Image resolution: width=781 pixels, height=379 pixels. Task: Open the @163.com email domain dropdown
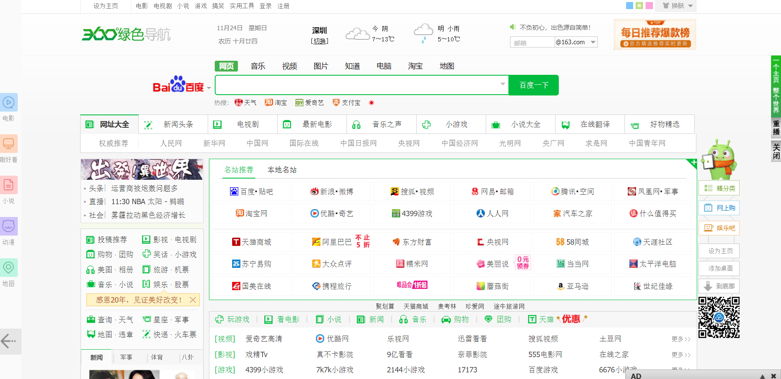(x=593, y=42)
